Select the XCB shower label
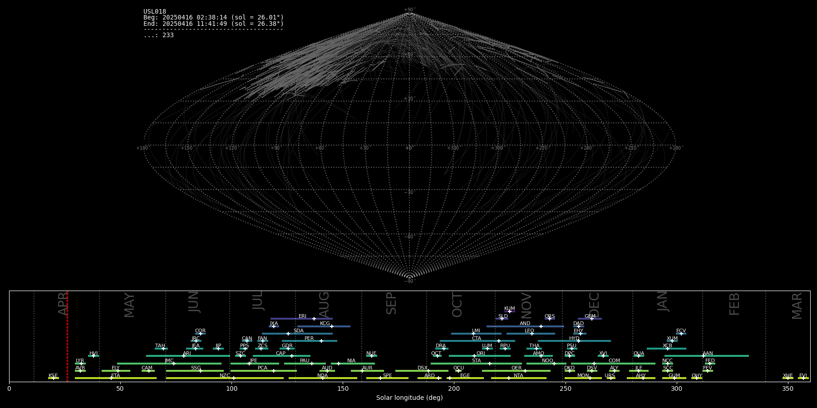Image resolution: width=817 pixels, height=408 pixels. pyautogui.click(x=667, y=346)
